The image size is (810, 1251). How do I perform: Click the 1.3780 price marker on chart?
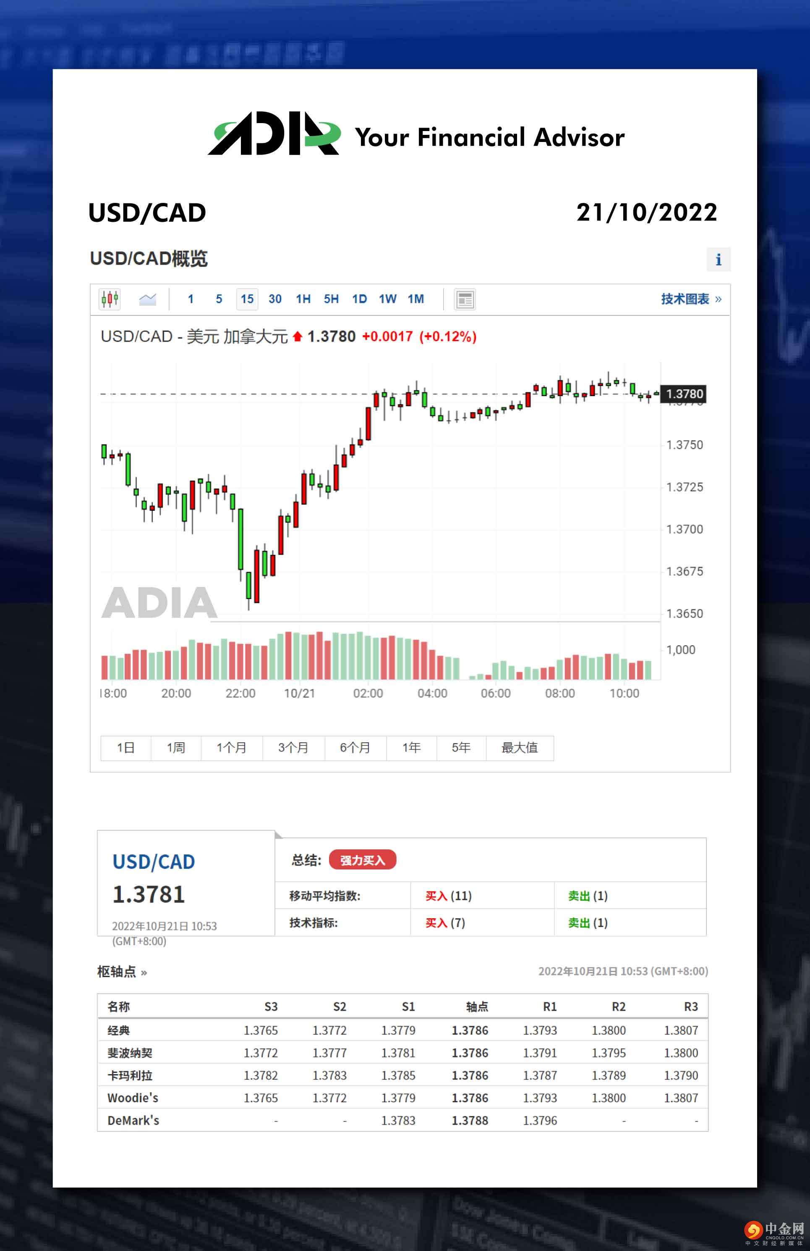[683, 394]
